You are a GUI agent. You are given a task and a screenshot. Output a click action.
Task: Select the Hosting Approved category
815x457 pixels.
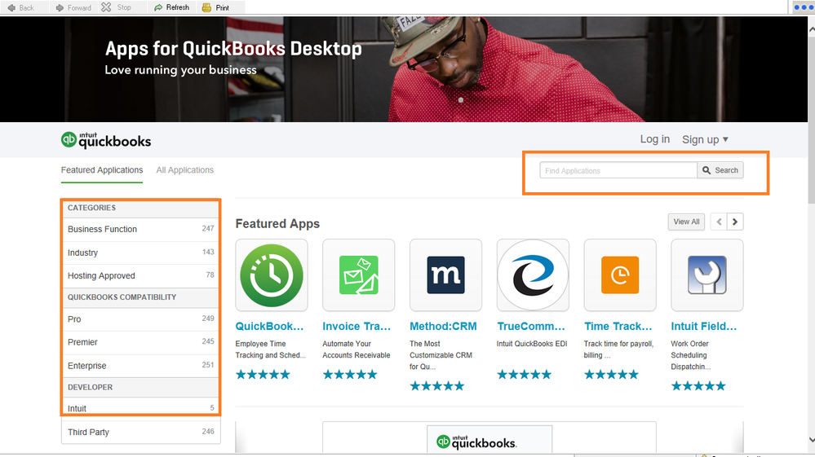click(141, 275)
